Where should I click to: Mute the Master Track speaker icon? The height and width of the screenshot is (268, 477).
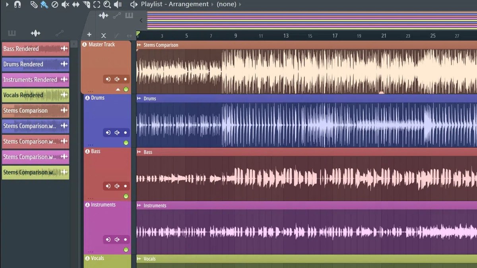(x=117, y=79)
